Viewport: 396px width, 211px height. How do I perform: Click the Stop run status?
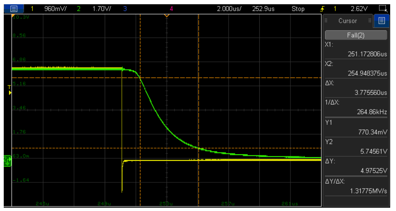(298, 9)
